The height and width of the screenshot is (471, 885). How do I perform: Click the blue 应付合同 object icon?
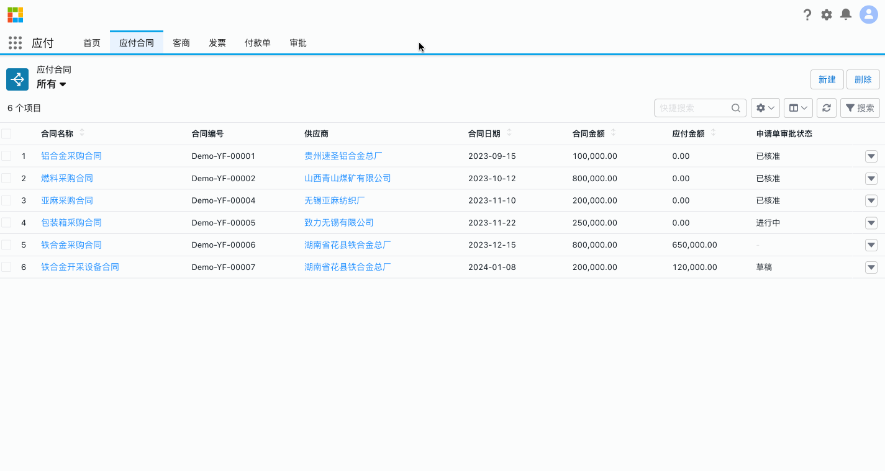pos(17,79)
